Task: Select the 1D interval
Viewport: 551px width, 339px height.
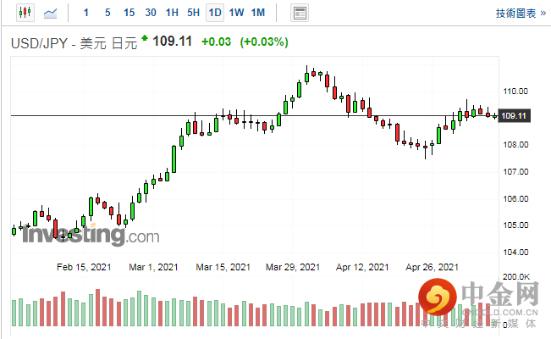Action: coord(215,13)
